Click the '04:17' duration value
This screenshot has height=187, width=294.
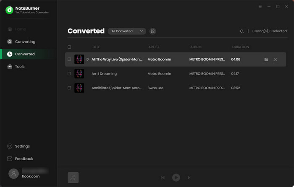tap(235, 74)
